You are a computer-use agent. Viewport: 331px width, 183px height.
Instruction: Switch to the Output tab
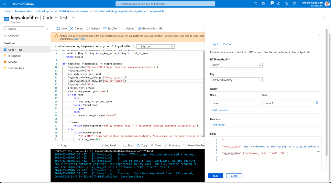[x=227, y=44]
